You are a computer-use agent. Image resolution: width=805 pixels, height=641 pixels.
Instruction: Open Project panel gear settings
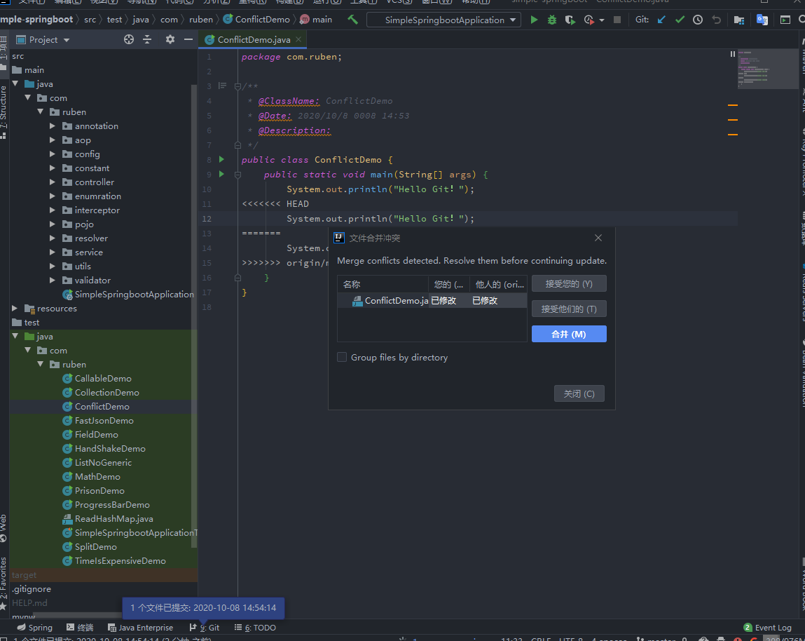pyautogui.click(x=170, y=40)
